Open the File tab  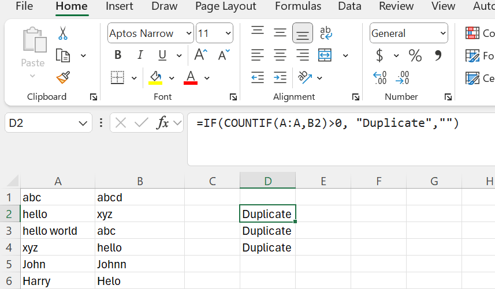pyautogui.click(x=24, y=6)
